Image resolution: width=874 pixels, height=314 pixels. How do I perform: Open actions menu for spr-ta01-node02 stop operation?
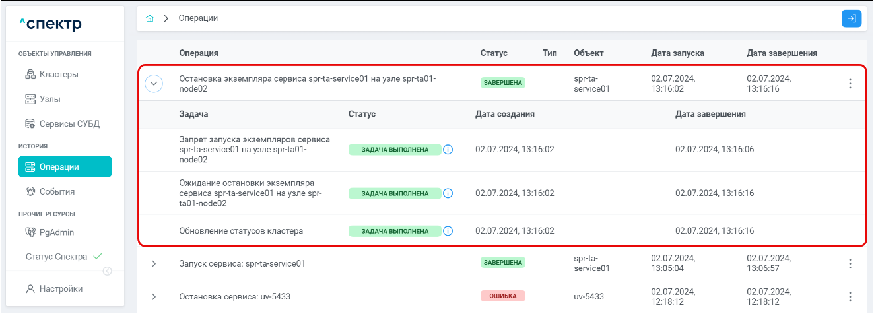[x=850, y=84]
